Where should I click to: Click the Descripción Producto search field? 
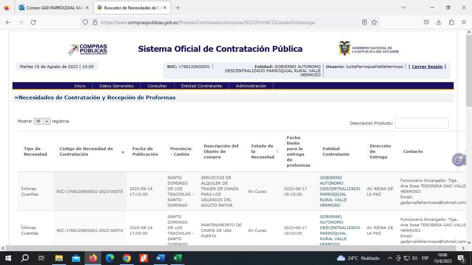click(x=422, y=123)
